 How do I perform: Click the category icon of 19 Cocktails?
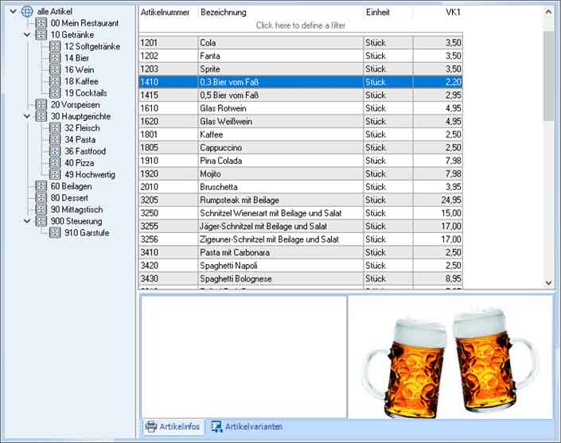(x=55, y=93)
